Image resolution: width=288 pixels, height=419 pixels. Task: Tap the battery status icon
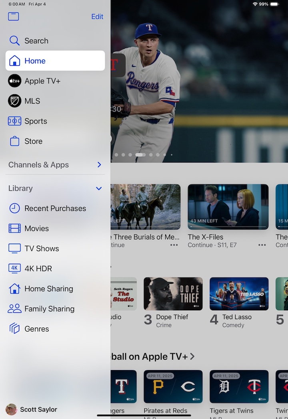coord(274,4)
